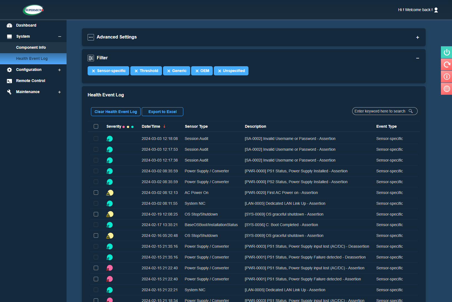Click the search magnifier icon
The height and width of the screenshot is (302, 452).
[x=411, y=111]
